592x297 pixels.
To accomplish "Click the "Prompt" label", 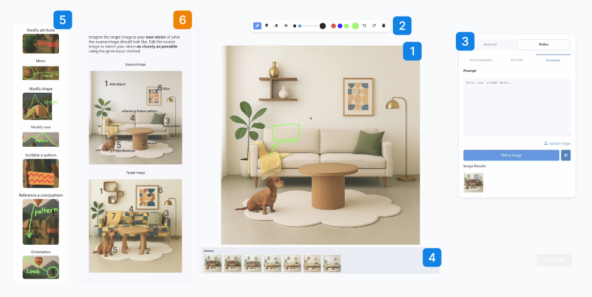I will coord(470,71).
